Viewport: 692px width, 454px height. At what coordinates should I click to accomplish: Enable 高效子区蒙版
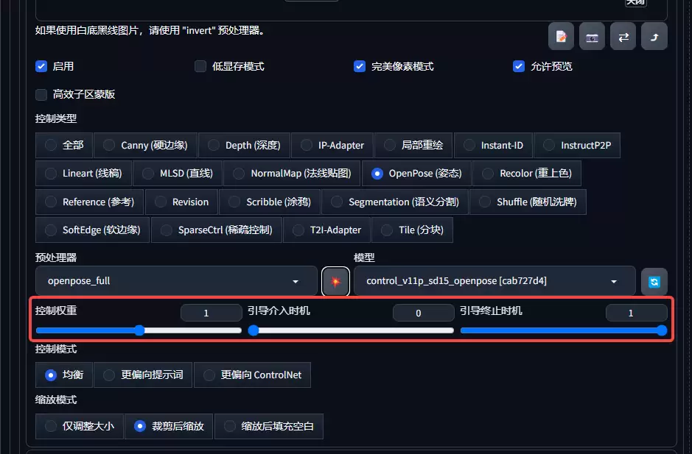point(41,94)
